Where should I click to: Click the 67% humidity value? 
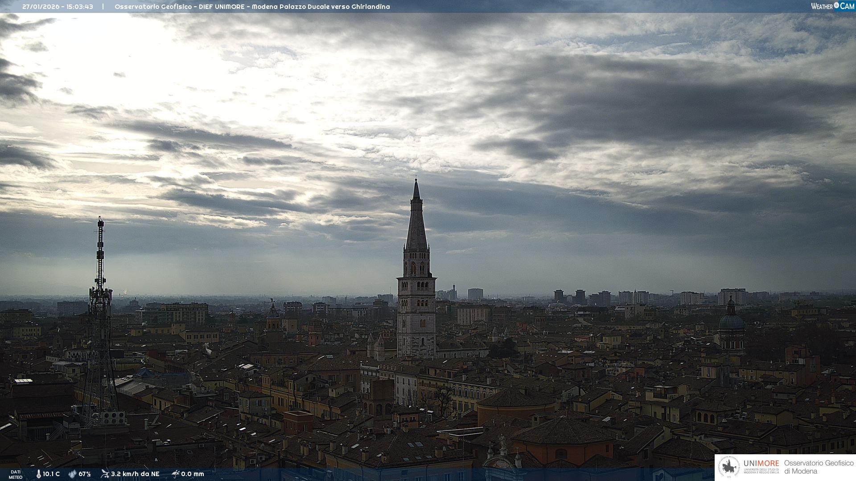point(85,474)
